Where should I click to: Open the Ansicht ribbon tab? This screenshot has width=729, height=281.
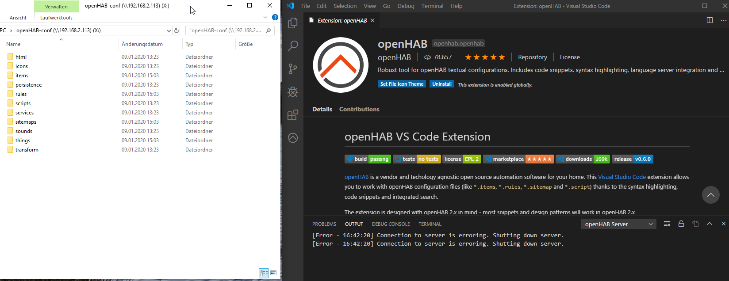pos(18,18)
